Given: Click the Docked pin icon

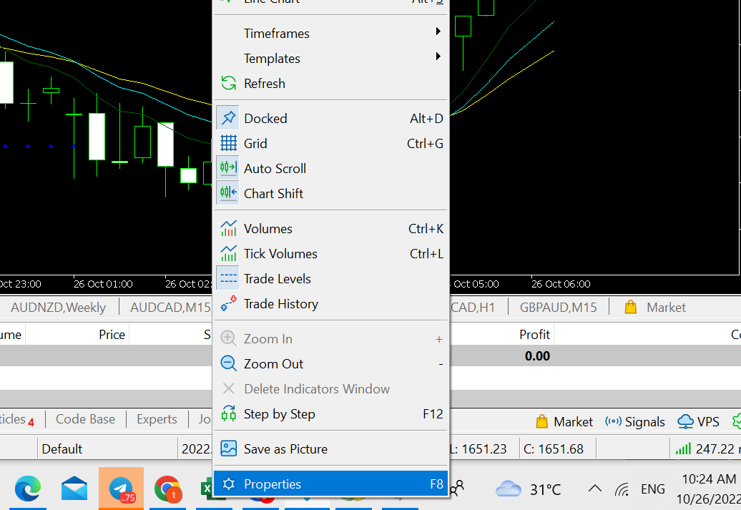Looking at the screenshot, I should point(227,117).
